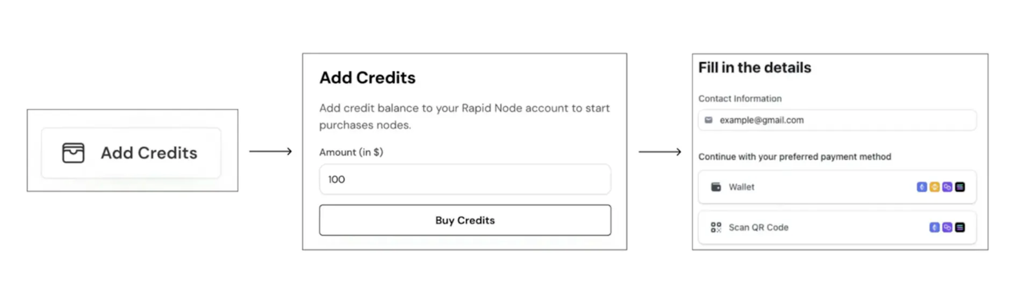Image resolution: width=1032 pixels, height=306 pixels.
Task: Click the Contact Information label
Action: [740, 99]
